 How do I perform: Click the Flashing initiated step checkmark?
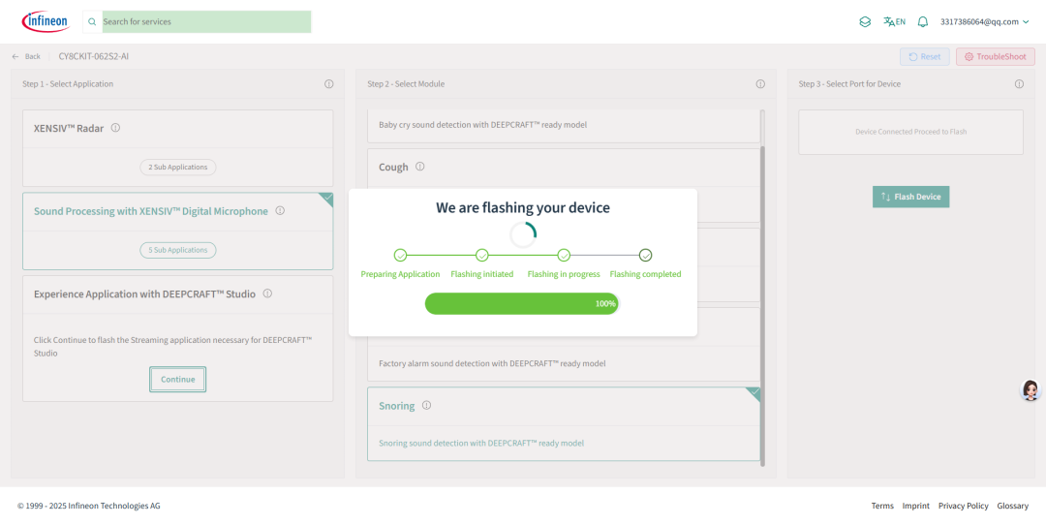coord(482,256)
